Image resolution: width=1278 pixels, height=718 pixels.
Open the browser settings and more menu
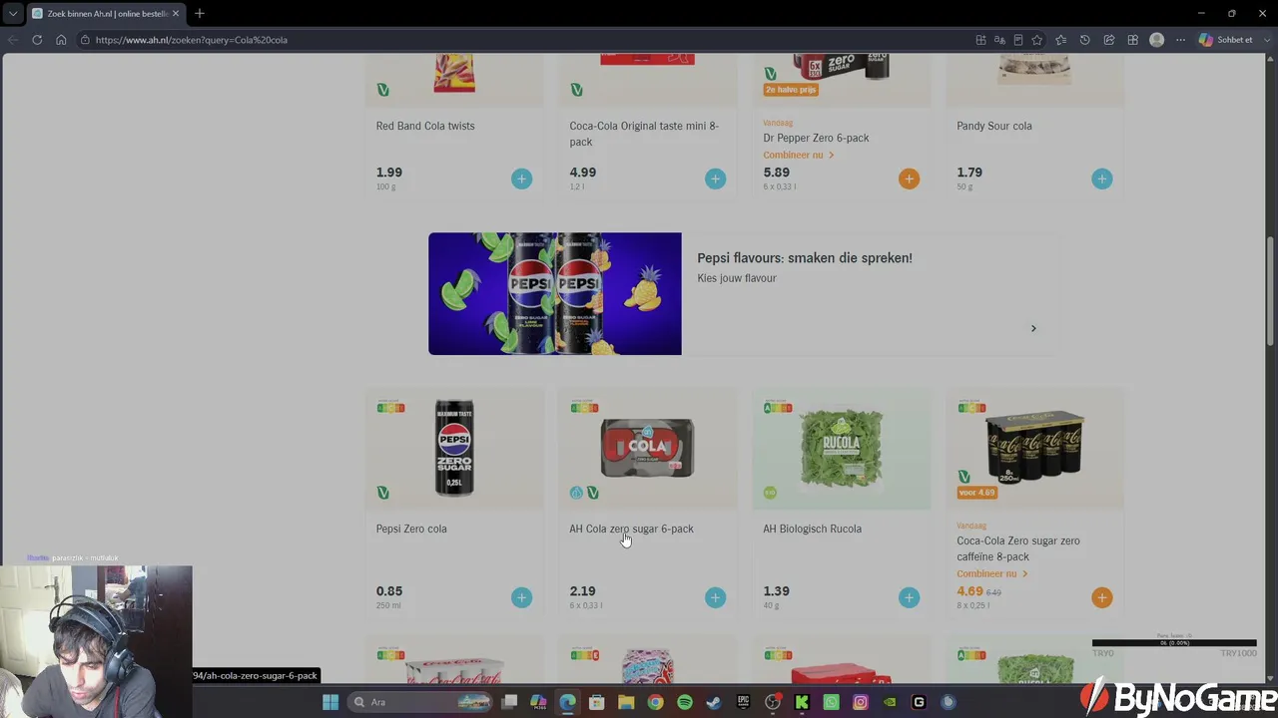coord(1180,40)
